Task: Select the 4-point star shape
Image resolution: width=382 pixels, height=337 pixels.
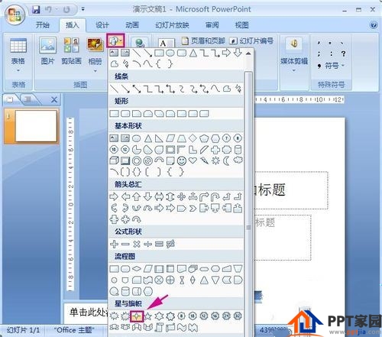Action: [x=137, y=316]
